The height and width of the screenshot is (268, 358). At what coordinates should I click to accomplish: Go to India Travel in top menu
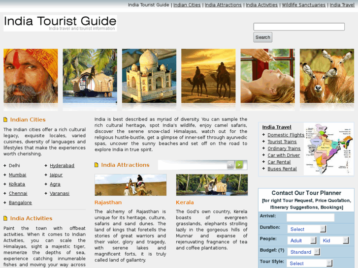click(342, 5)
